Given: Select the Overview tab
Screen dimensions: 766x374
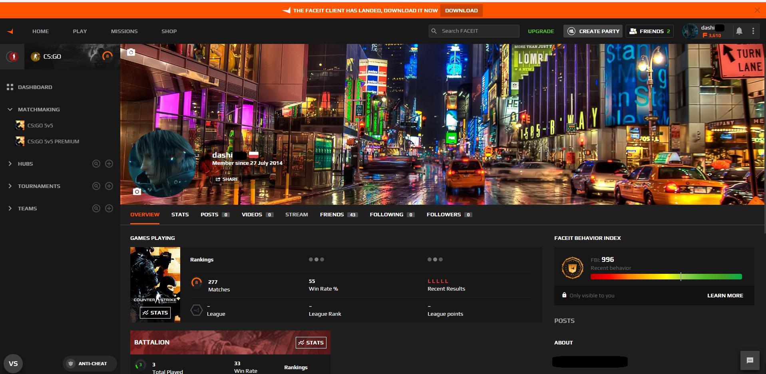Looking at the screenshot, I should 145,215.
